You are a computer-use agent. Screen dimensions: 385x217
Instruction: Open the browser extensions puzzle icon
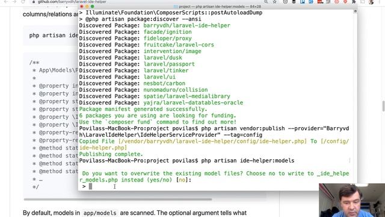(x=354, y=2)
